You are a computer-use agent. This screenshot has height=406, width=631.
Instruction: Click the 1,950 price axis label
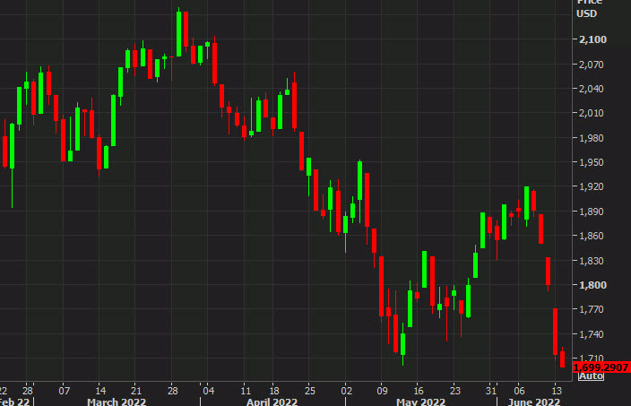(x=592, y=162)
